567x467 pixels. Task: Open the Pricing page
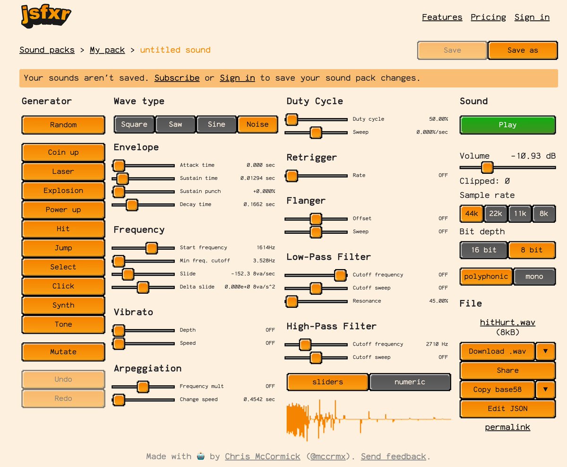tap(488, 17)
